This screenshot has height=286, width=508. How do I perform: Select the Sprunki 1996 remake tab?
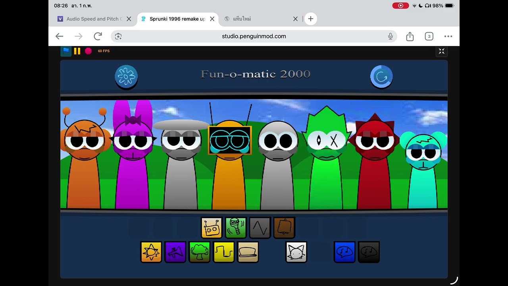[x=177, y=19]
